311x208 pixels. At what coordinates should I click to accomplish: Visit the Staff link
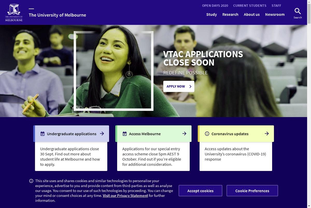pyautogui.click(x=276, y=5)
